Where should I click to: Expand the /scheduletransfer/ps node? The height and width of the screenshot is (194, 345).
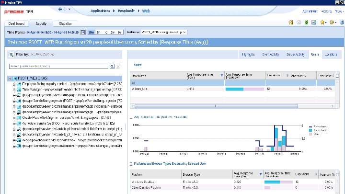click(14, 124)
